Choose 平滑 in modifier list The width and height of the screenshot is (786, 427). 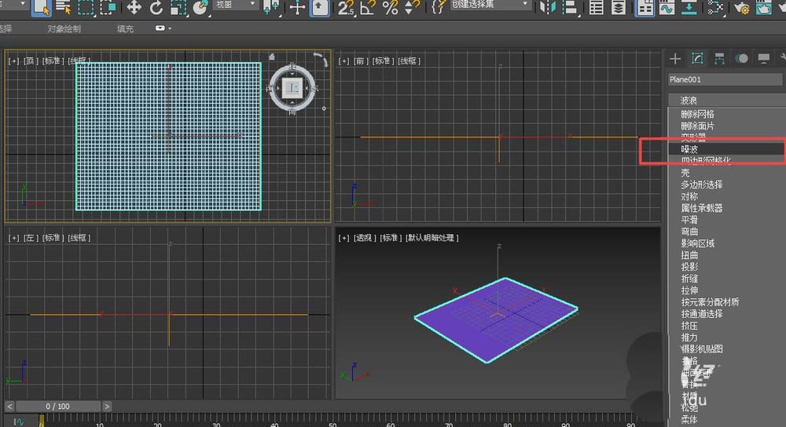point(689,220)
